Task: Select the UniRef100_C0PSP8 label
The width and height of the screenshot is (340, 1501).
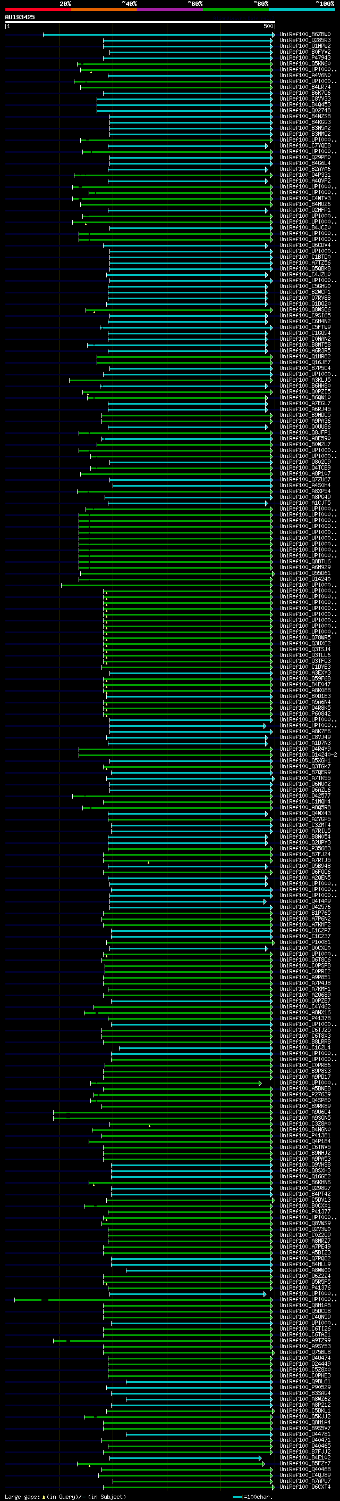Action: (x=305, y=965)
